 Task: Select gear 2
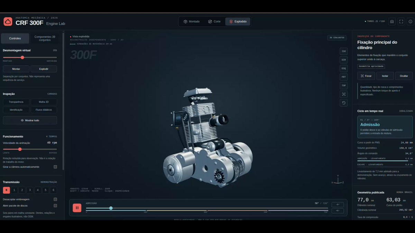pos(22,190)
